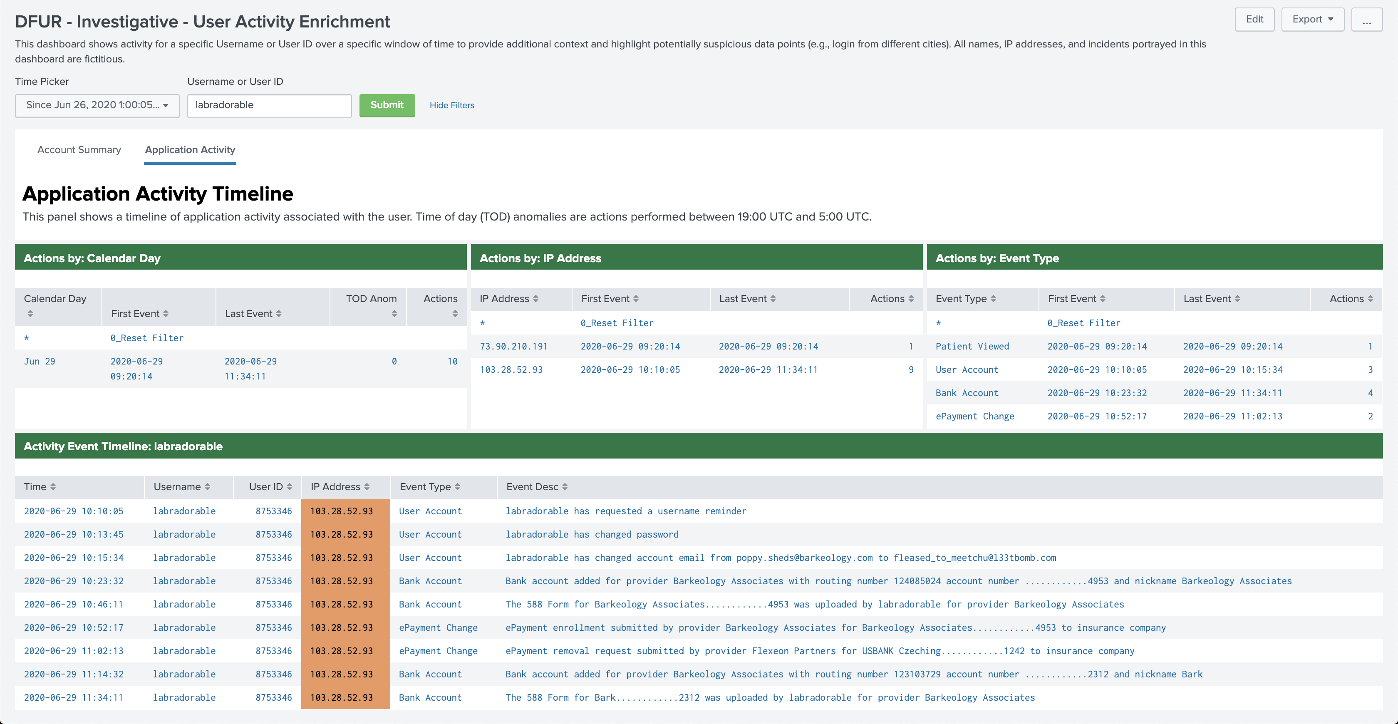Sort Event Type table by First Event
Viewport: 1398px width, 724px height.
(1102, 298)
